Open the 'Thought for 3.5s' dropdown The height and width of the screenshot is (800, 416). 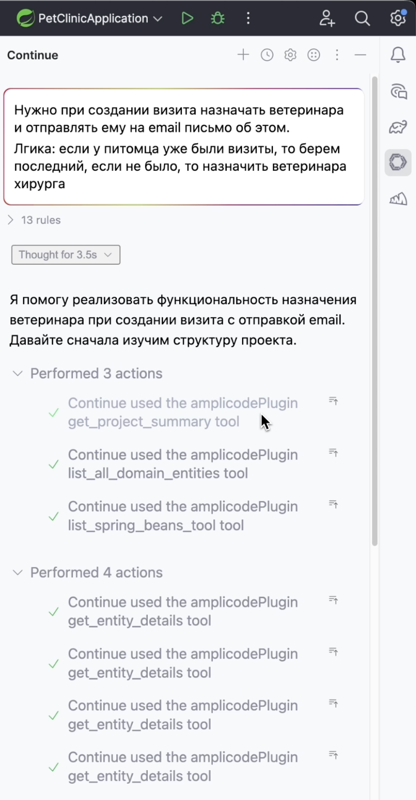pyautogui.click(x=65, y=254)
